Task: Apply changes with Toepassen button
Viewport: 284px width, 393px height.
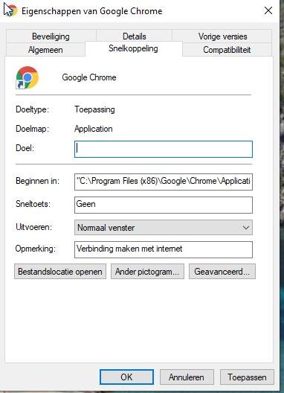Action: [247, 377]
